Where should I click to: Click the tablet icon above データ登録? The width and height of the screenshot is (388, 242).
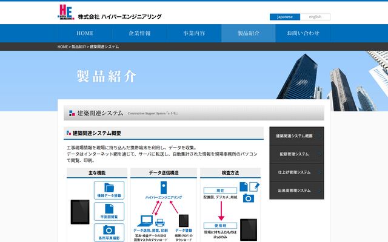pos(184,220)
